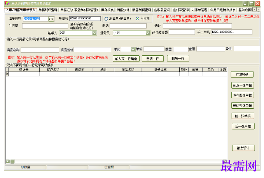Open date picker arrows next to 填单日期

coord(51,19)
